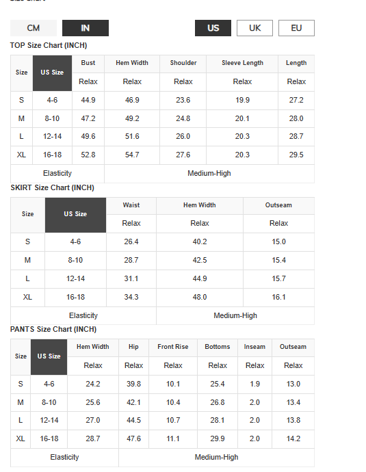Select the Bust column header in the TOP chart
This screenshot has height=472, width=366.
click(x=88, y=63)
